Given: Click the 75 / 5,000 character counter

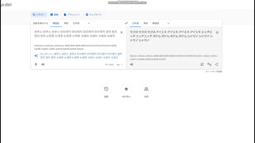Looking at the screenshot, I should tap(109, 65).
